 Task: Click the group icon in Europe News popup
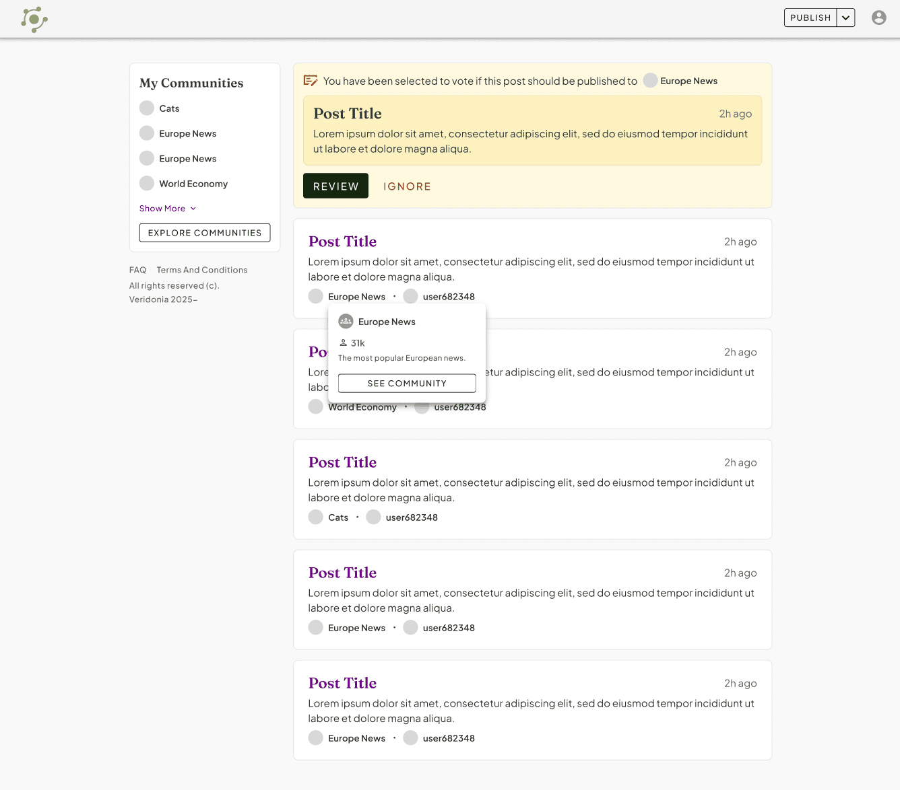346,322
